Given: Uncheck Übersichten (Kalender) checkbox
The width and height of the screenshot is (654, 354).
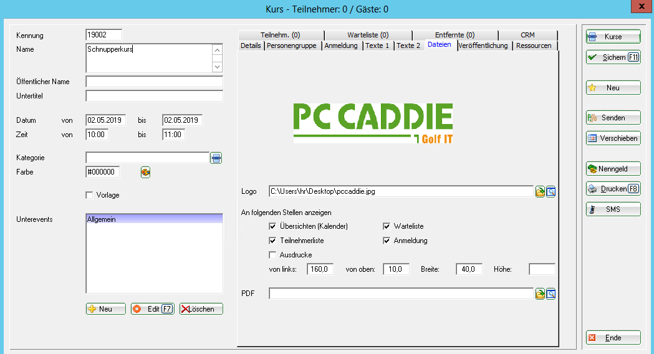Looking at the screenshot, I should click(x=272, y=226).
